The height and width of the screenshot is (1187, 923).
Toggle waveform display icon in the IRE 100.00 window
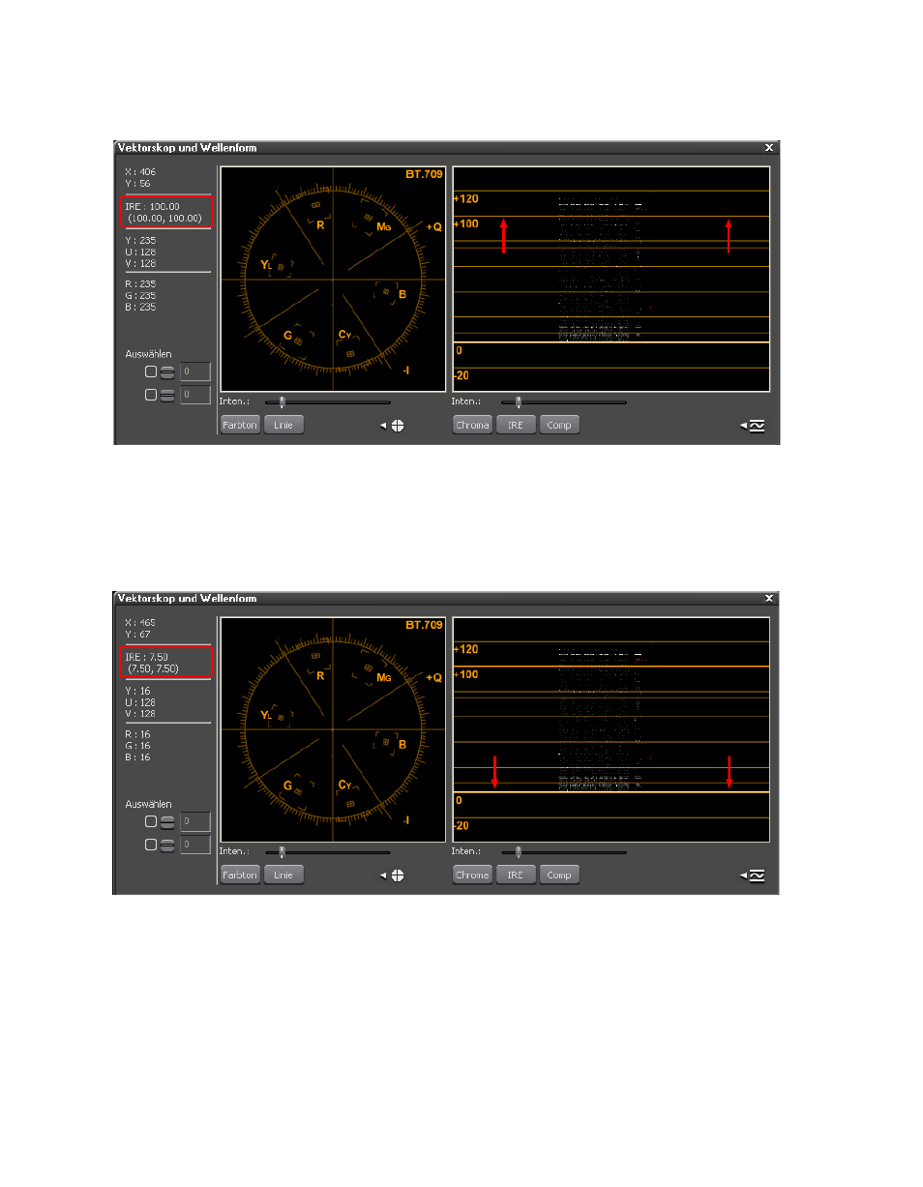pos(757,426)
